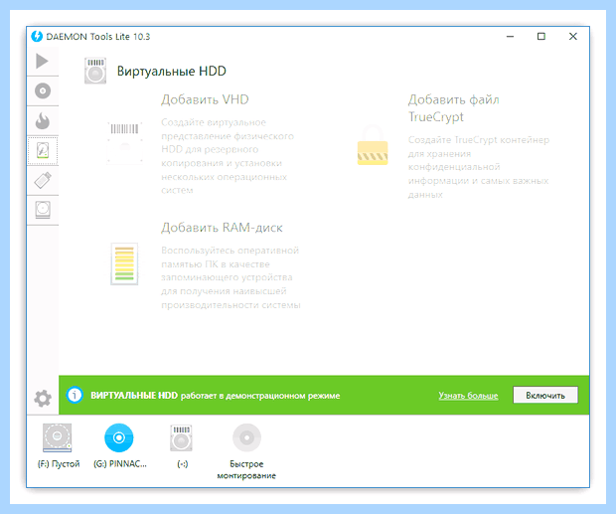
Task: Click the TrueCrypt padlock icon
Action: [373, 145]
